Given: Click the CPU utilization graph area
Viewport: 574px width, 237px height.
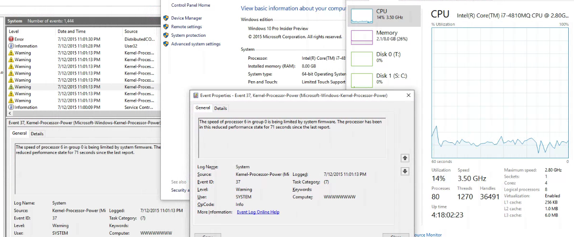Looking at the screenshot, I should pos(500,92).
